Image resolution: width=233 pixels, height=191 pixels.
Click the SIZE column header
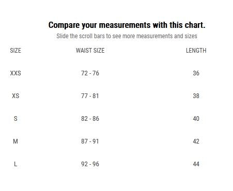[15, 51]
